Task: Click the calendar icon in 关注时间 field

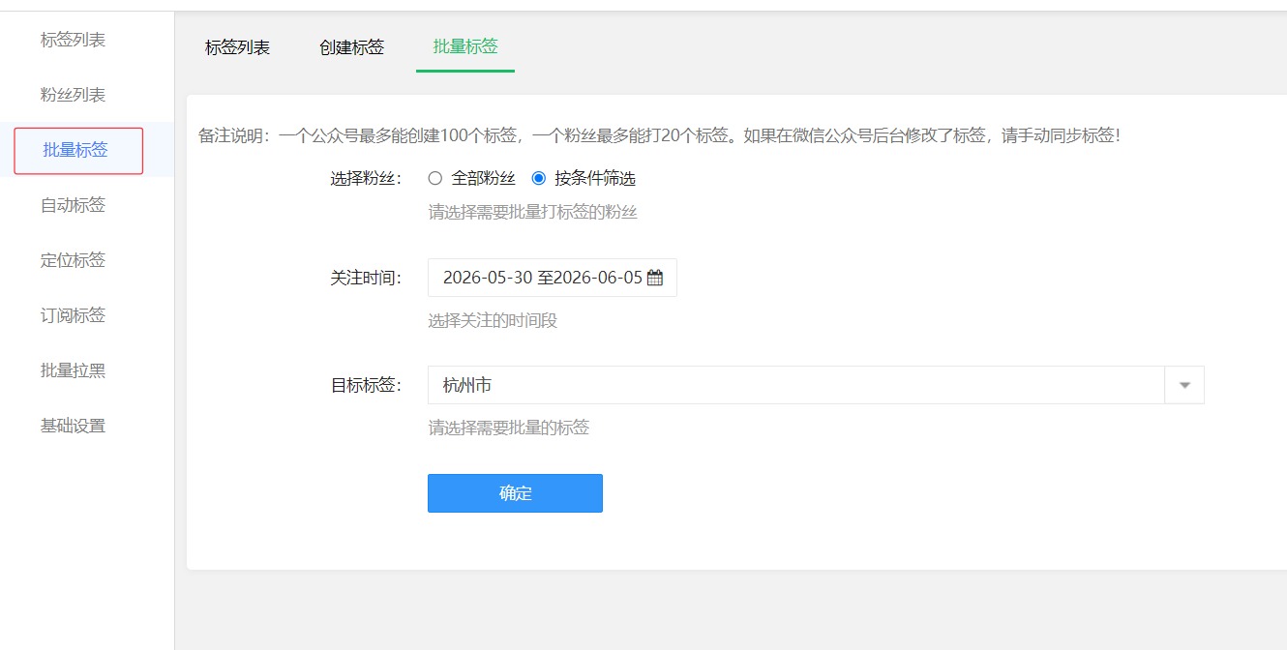Action: tap(655, 278)
